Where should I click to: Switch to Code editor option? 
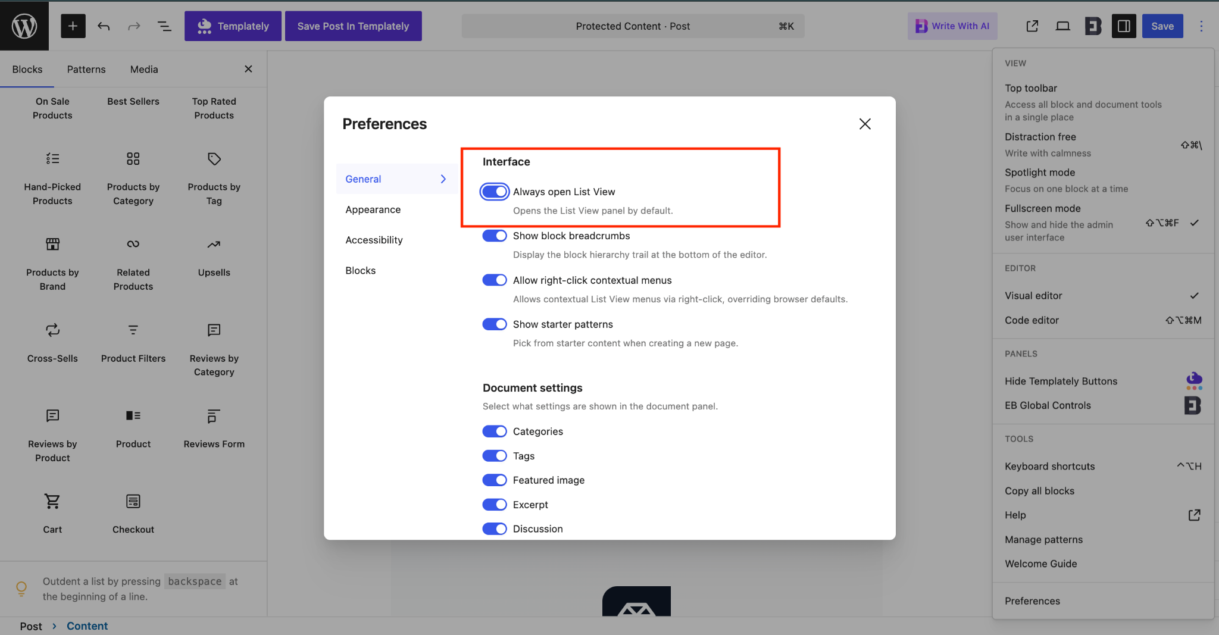click(x=1103, y=320)
